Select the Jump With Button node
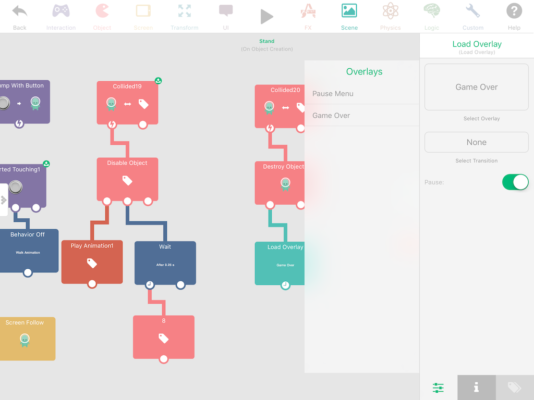The image size is (534, 400). coord(25,102)
